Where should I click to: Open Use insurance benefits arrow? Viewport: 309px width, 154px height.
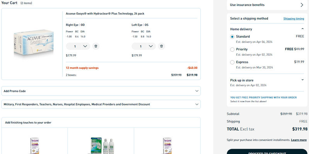(x=302, y=5)
